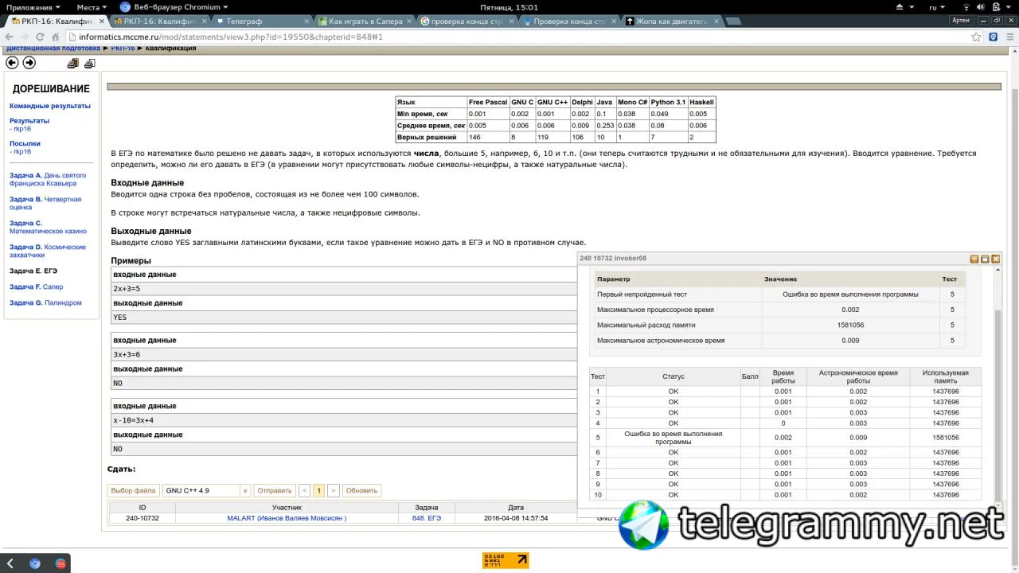Go to previous submissions page with < button

pos(304,490)
